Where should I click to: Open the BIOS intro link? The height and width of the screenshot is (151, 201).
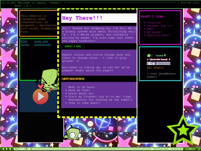25,43
